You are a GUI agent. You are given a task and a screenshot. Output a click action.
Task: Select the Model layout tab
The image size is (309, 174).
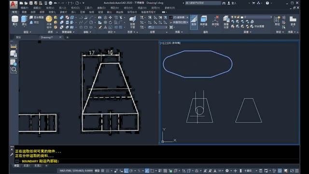16,166
